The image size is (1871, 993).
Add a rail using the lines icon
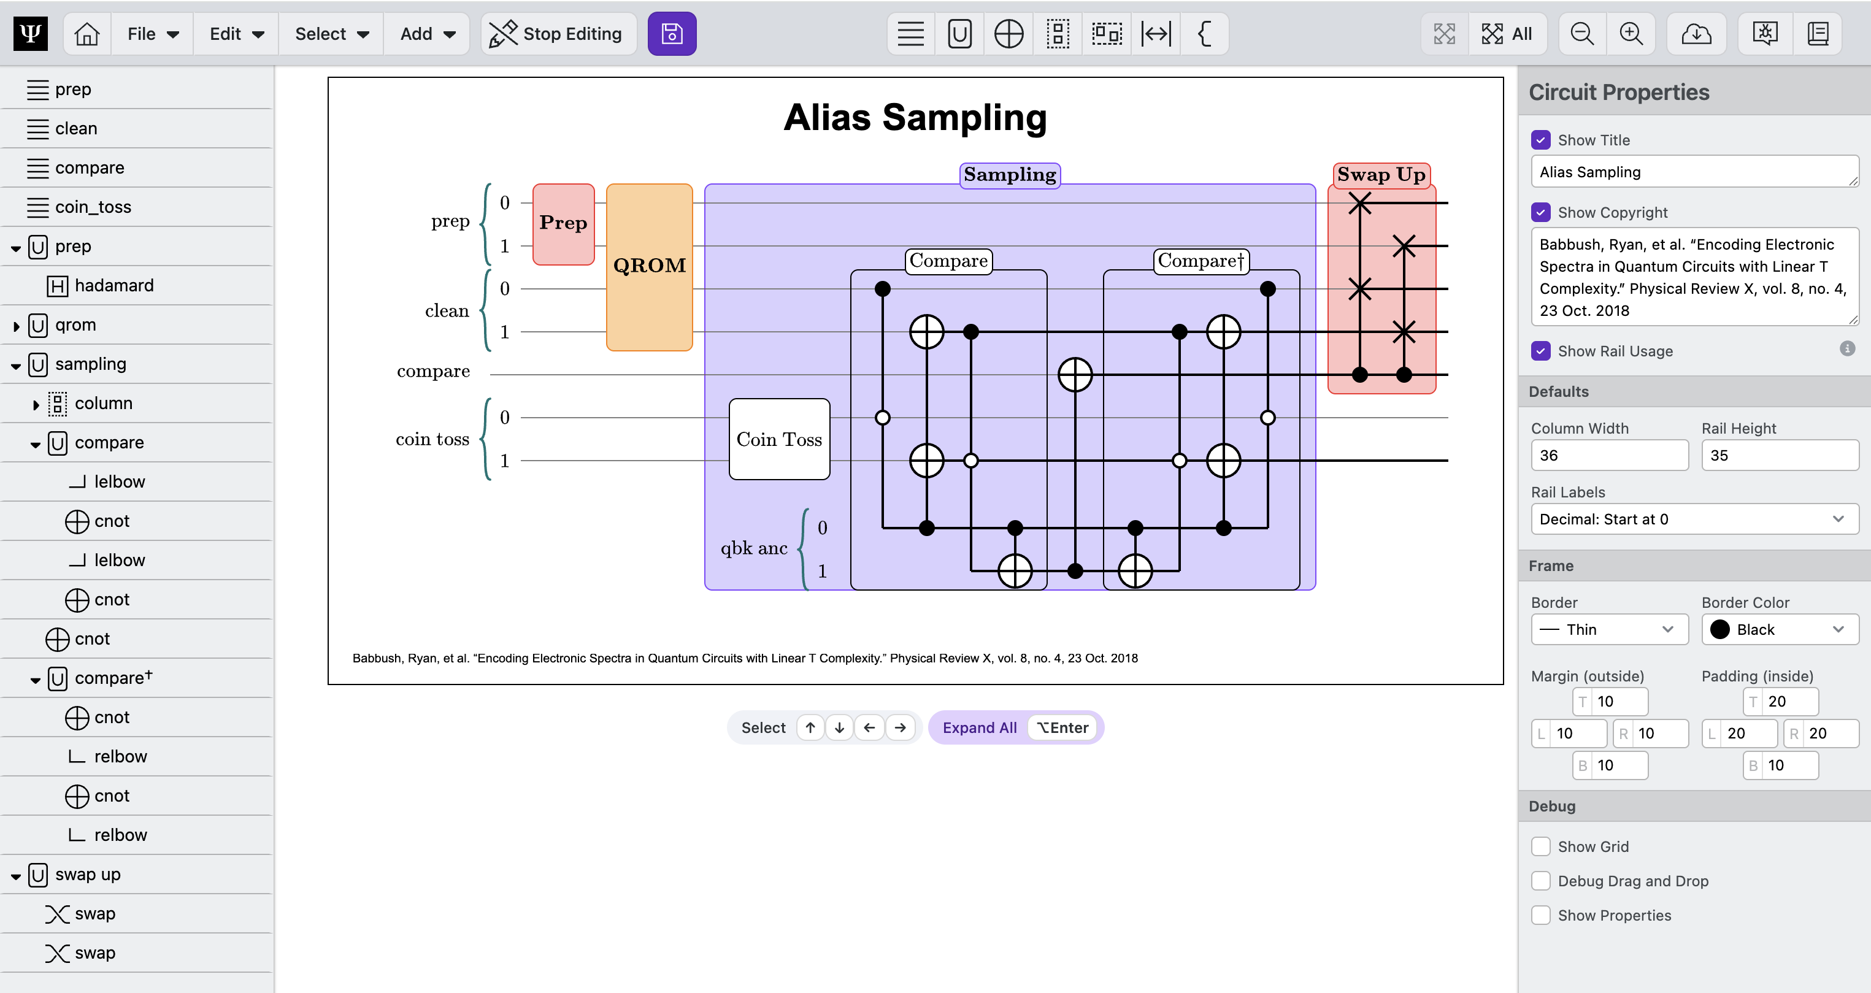(x=910, y=33)
